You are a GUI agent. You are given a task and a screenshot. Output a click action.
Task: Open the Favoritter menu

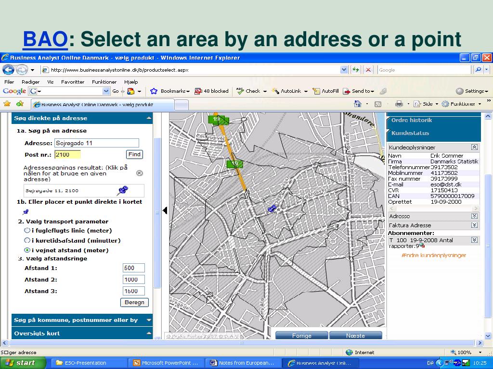coord(73,82)
